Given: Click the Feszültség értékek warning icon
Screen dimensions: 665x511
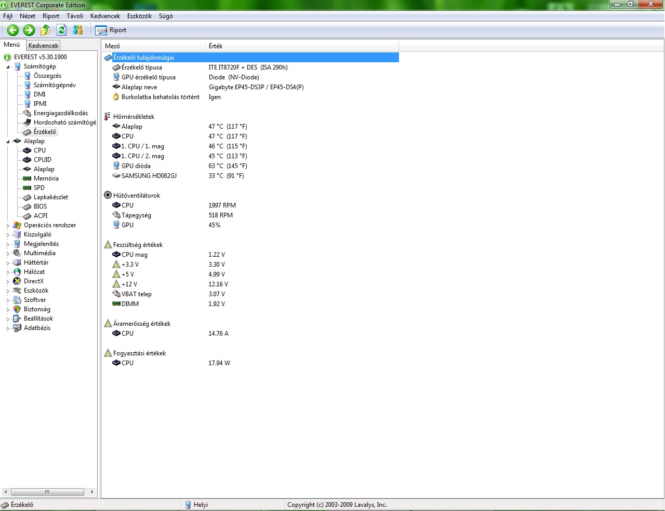Looking at the screenshot, I should pyautogui.click(x=108, y=245).
